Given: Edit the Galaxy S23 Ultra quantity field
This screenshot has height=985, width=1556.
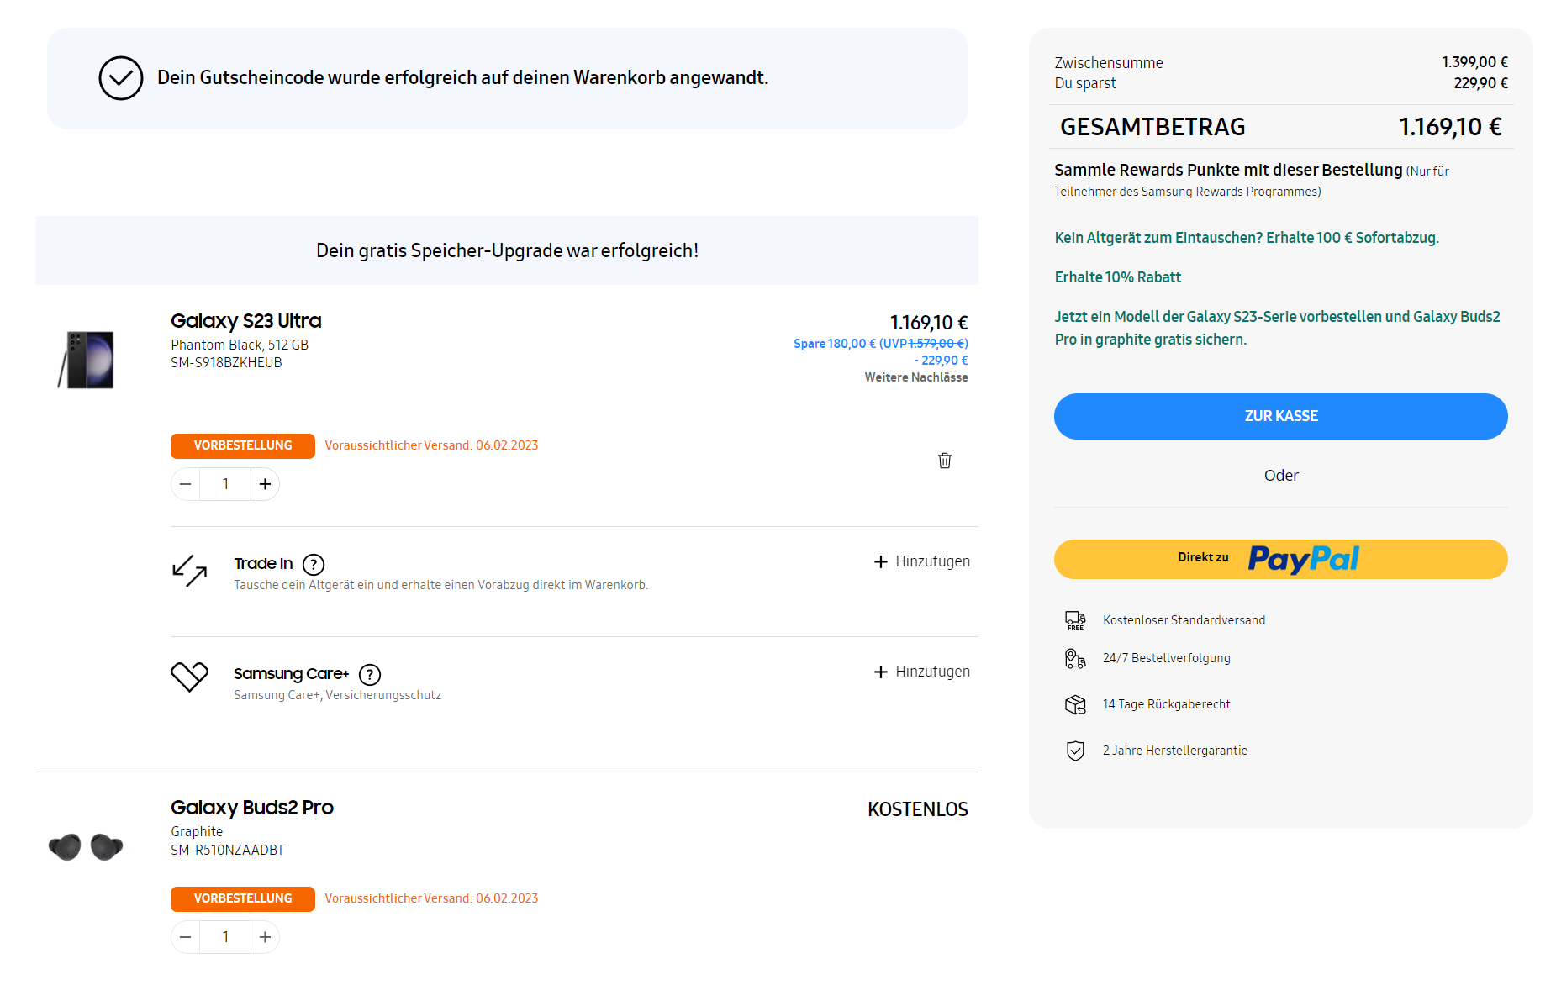Looking at the screenshot, I should click(x=225, y=484).
